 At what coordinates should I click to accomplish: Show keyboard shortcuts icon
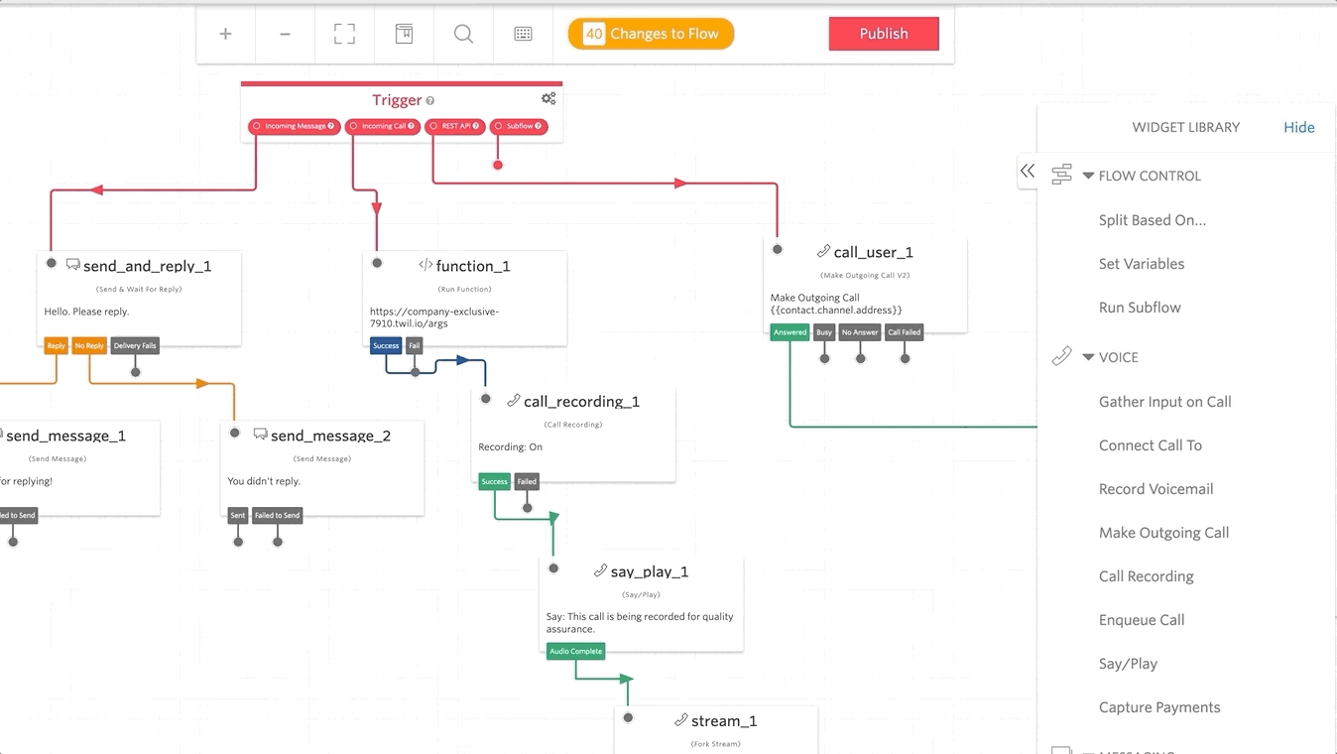point(523,34)
